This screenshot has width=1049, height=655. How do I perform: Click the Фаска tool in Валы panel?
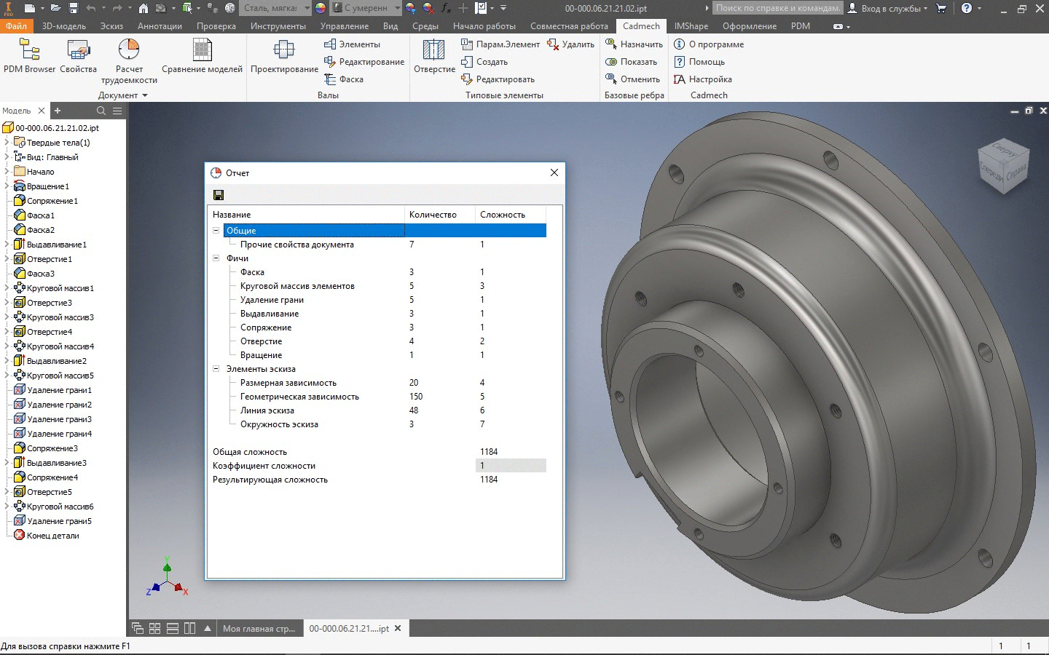click(344, 79)
